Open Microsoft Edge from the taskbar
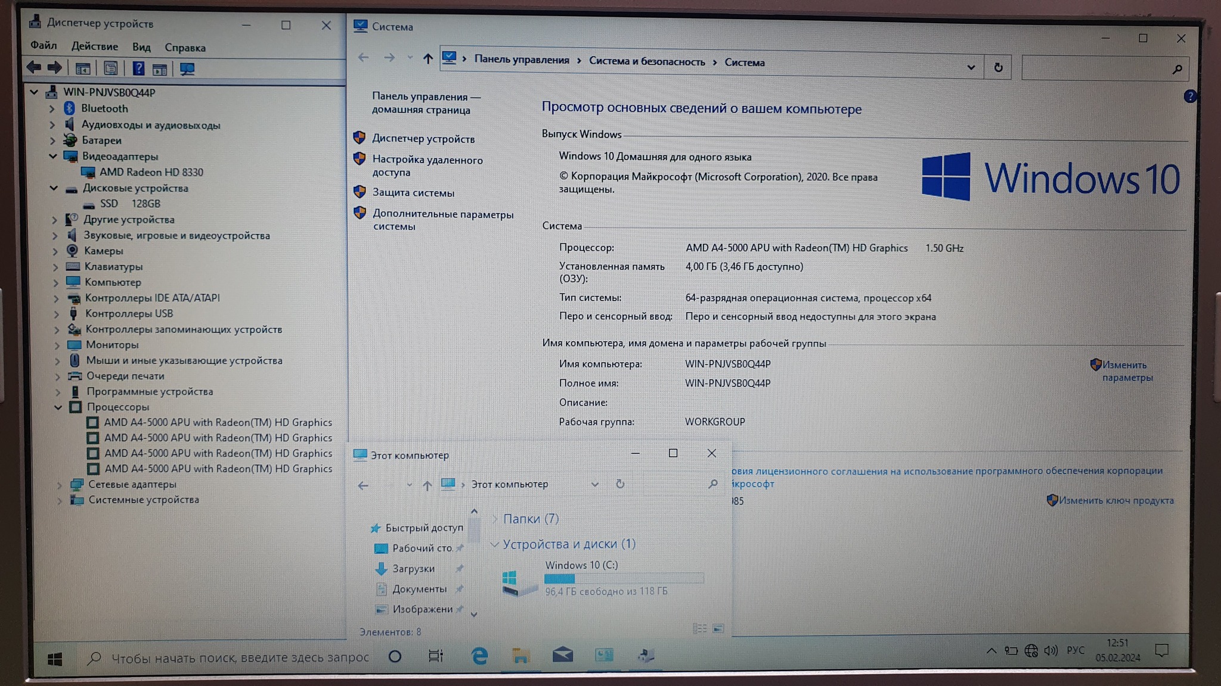Viewport: 1221px width, 686px height. (x=479, y=656)
